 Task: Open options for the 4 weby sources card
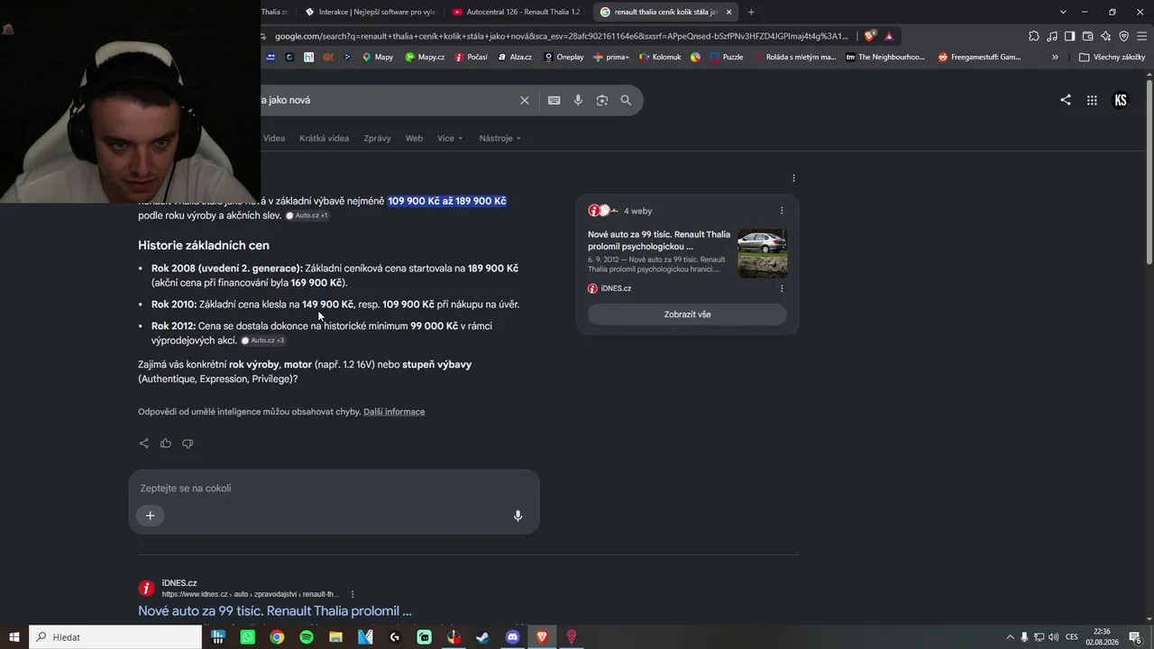[782, 211]
